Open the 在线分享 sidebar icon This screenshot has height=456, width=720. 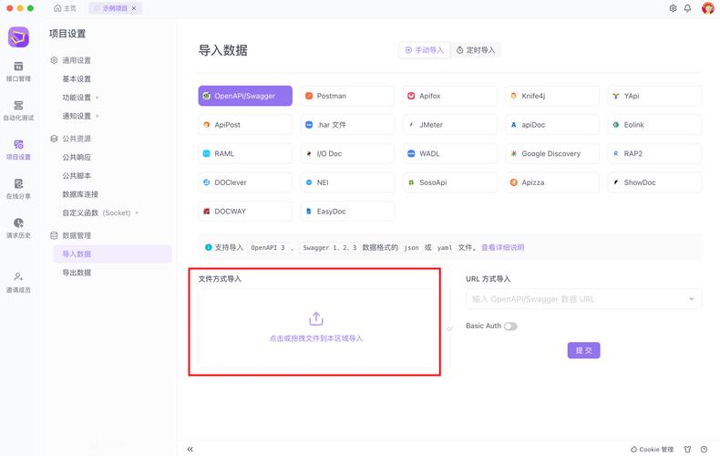[x=18, y=189]
